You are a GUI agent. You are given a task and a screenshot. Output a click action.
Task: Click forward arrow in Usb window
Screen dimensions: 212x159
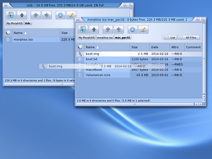47,15
